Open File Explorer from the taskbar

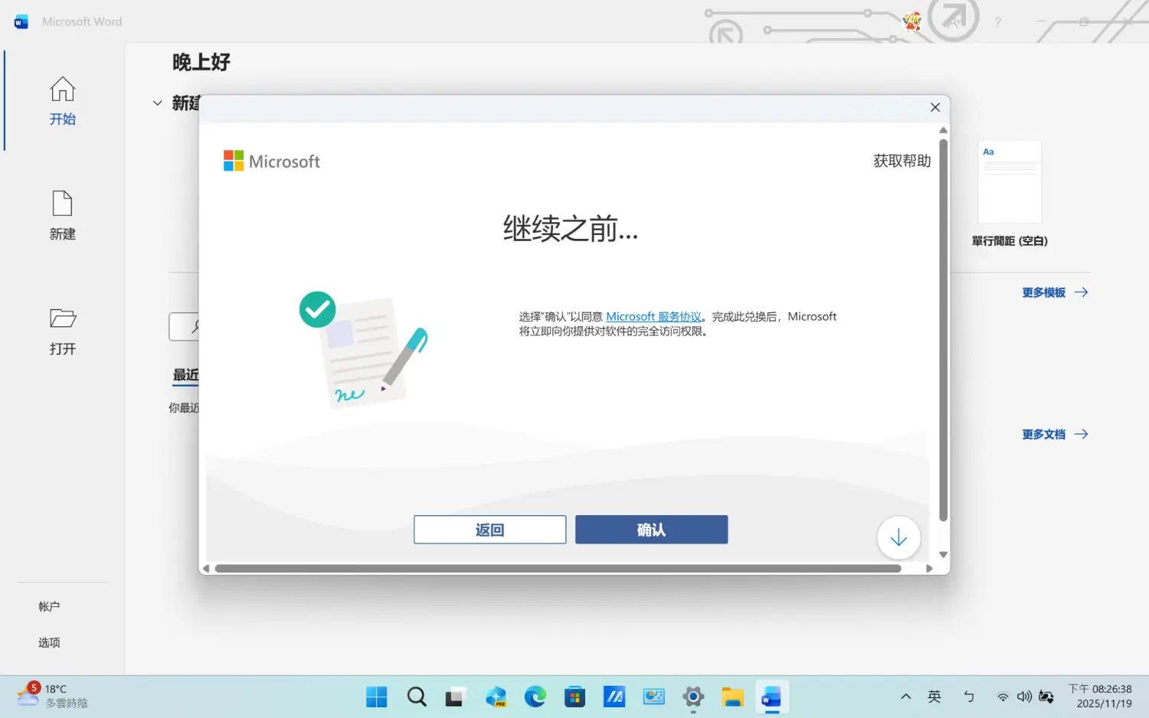(732, 697)
